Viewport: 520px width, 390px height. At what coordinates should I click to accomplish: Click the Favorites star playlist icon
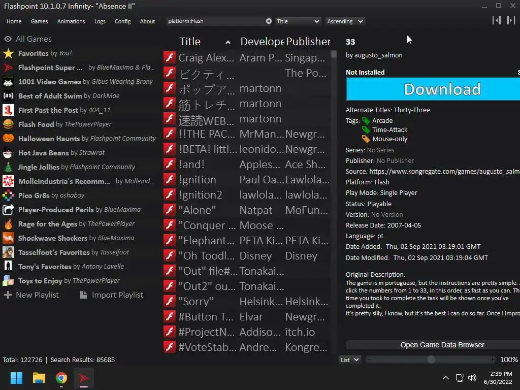[8, 53]
